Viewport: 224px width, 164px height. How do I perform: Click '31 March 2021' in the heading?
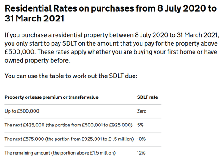34,18
